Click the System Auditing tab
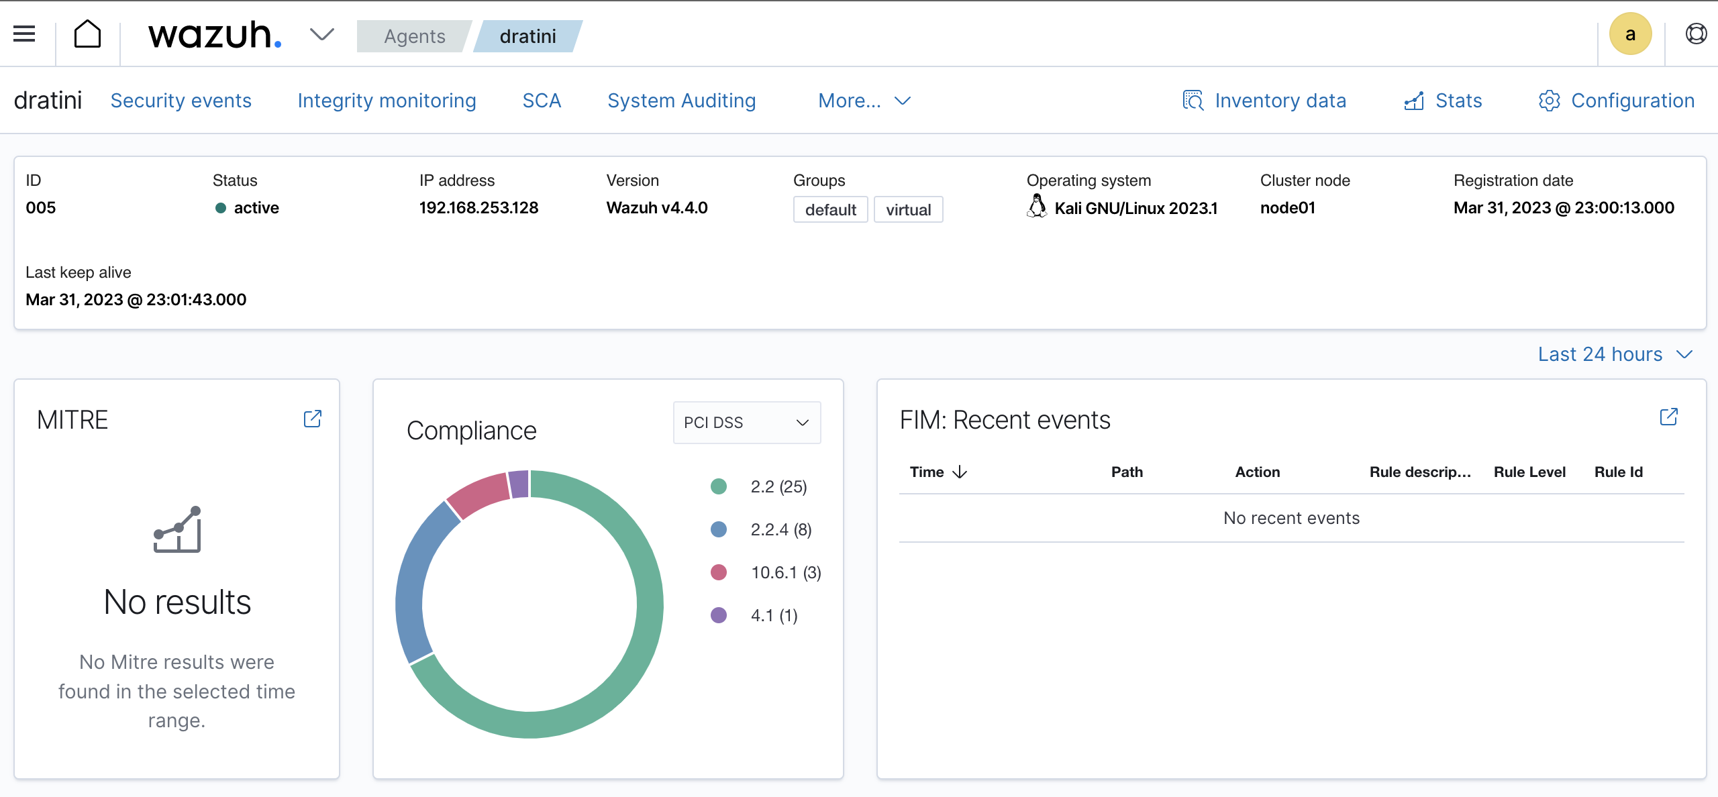Screen dimensions: 1718x797 click(x=682, y=99)
